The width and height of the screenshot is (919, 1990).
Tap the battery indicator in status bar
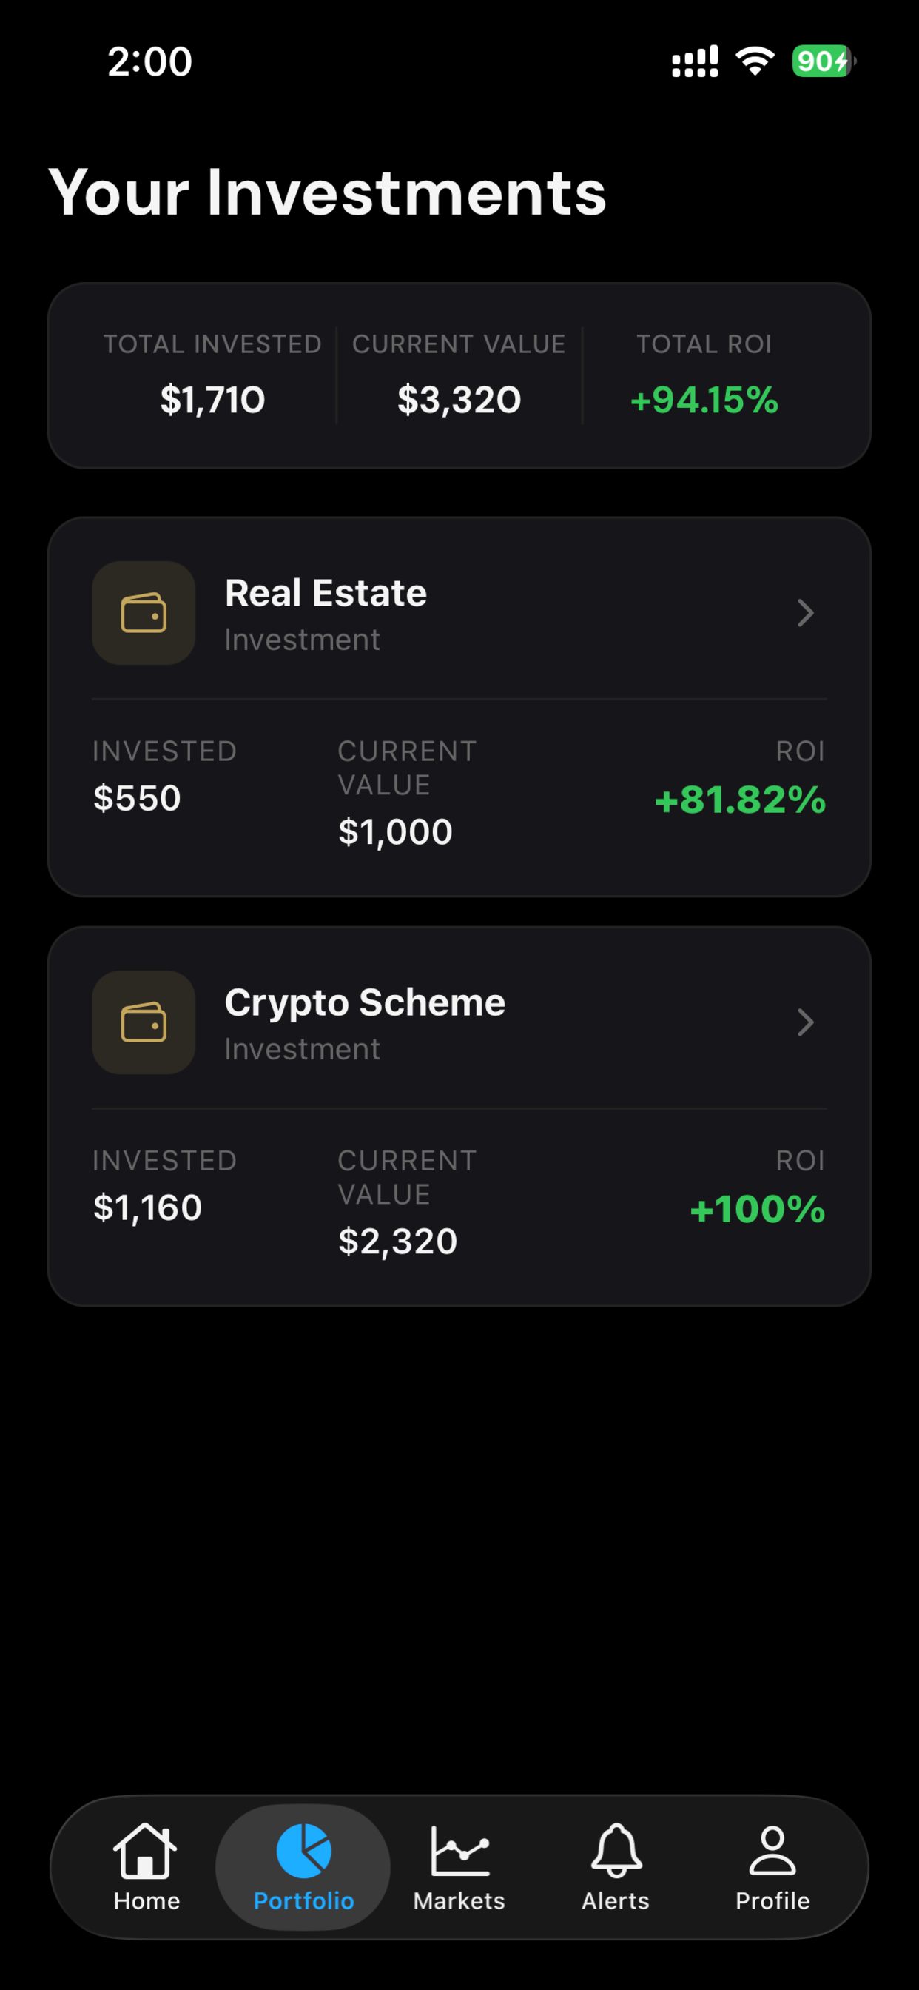[x=824, y=61]
